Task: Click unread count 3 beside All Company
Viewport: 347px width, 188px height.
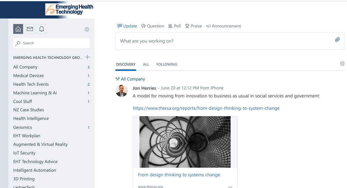Action: (89, 67)
